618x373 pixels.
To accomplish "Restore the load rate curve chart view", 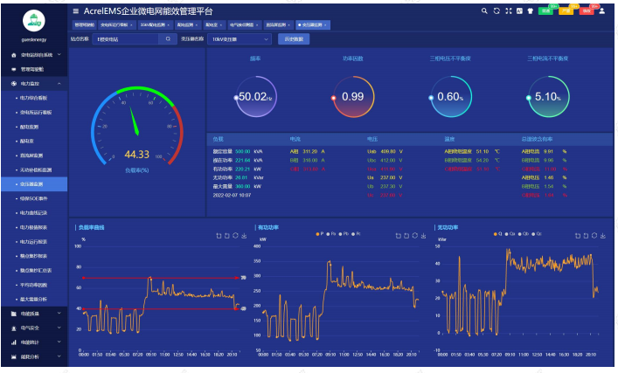I will pyautogui.click(x=235, y=236).
